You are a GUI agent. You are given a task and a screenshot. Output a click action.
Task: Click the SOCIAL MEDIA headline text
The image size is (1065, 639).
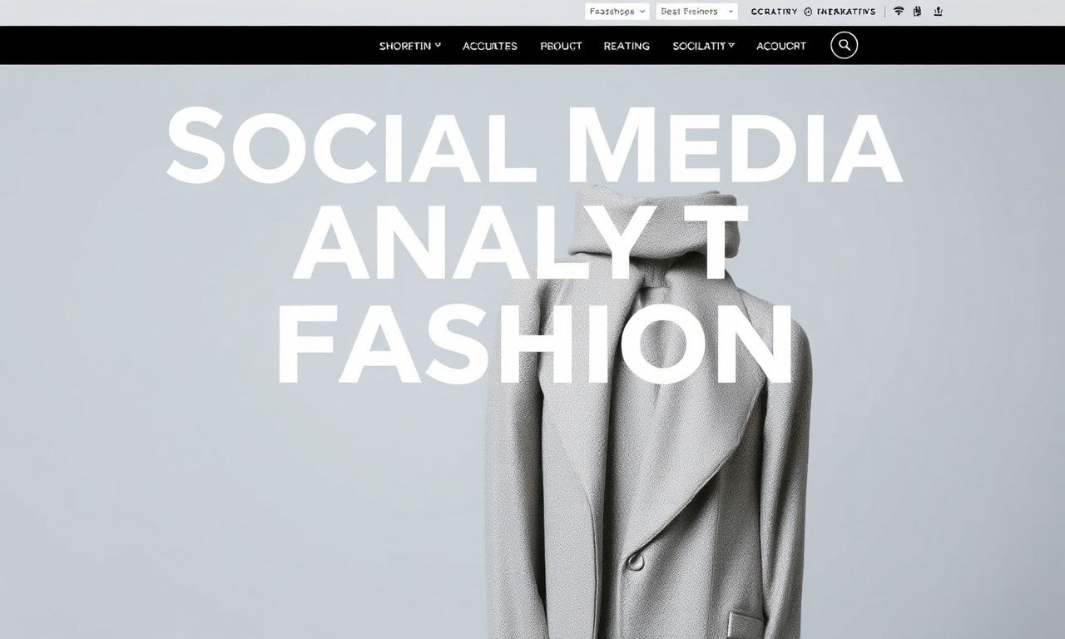tap(534, 145)
